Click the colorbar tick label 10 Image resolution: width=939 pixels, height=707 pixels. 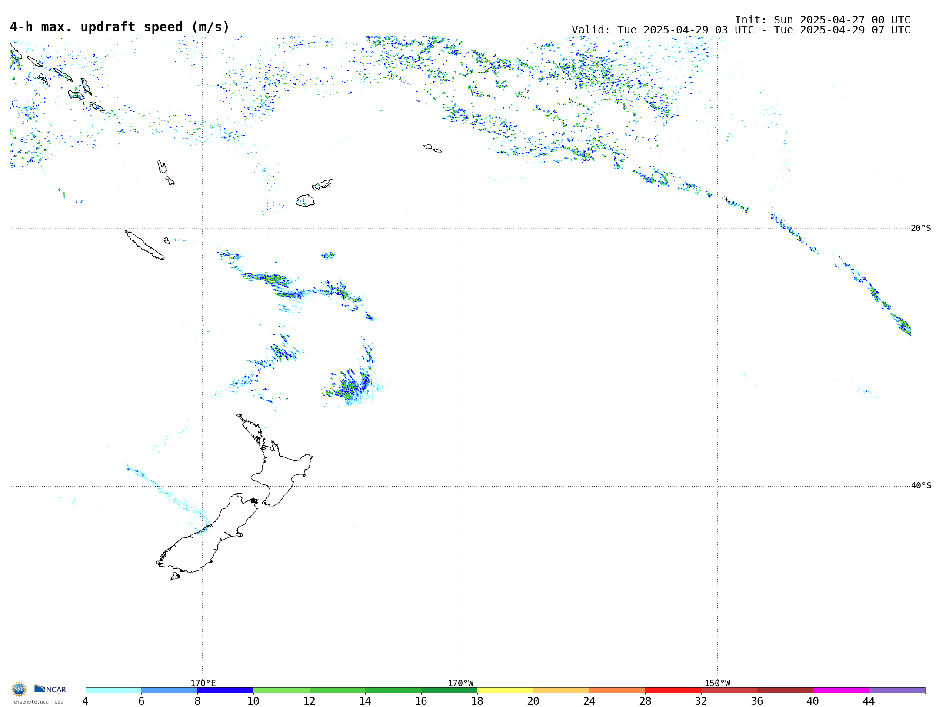point(253,701)
